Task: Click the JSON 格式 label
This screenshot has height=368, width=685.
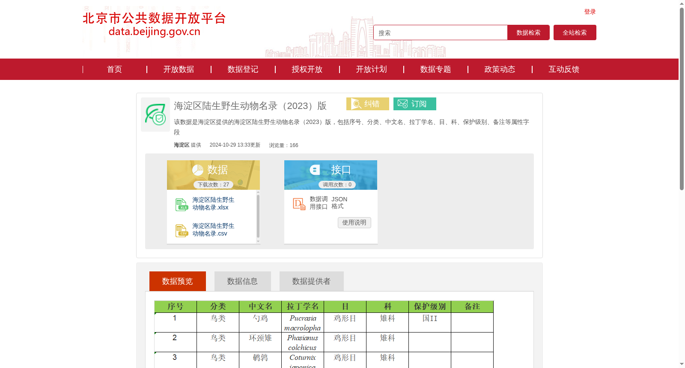Action: pyautogui.click(x=339, y=203)
